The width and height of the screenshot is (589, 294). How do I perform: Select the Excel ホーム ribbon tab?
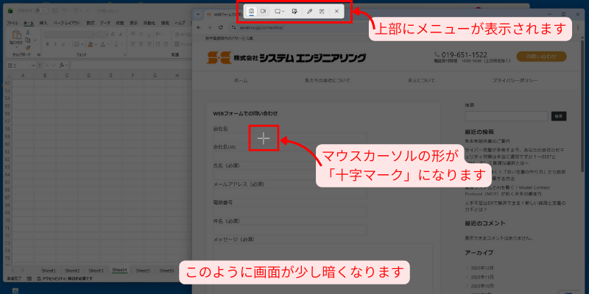[x=29, y=23]
